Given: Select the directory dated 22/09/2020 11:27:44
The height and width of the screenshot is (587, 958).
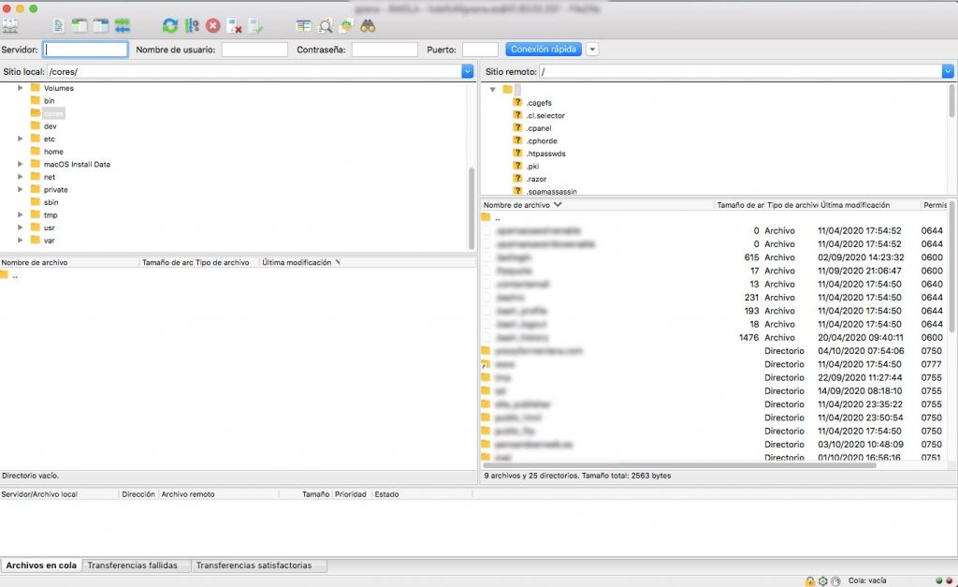Looking at the screenshot, I should pos(715,378).
